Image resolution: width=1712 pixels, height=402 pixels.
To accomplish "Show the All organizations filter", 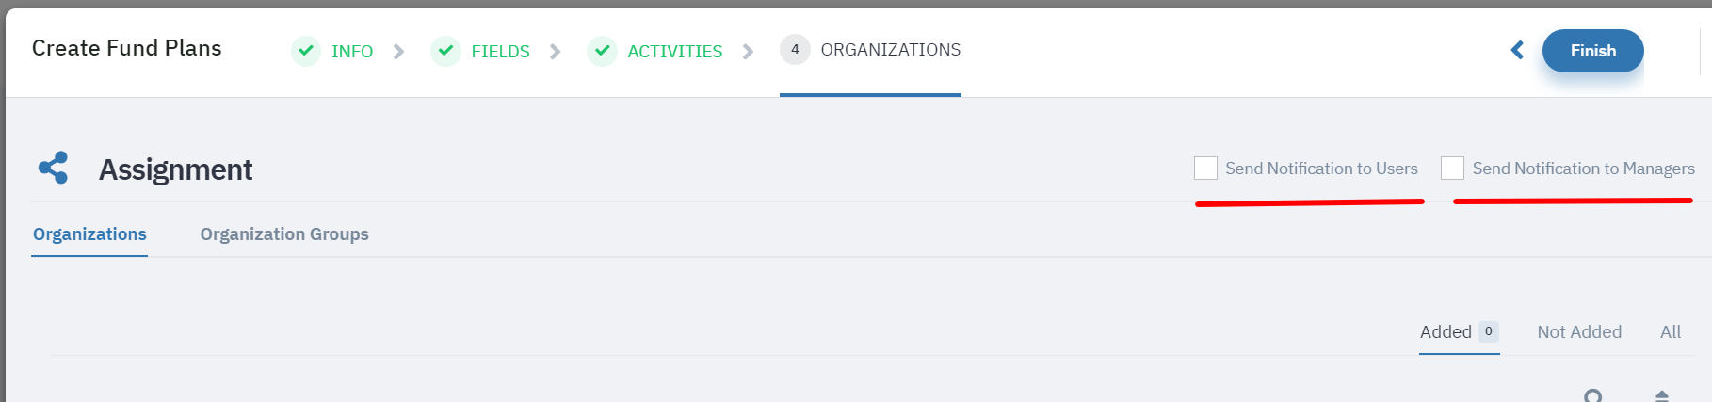I will coord(1671,331).
